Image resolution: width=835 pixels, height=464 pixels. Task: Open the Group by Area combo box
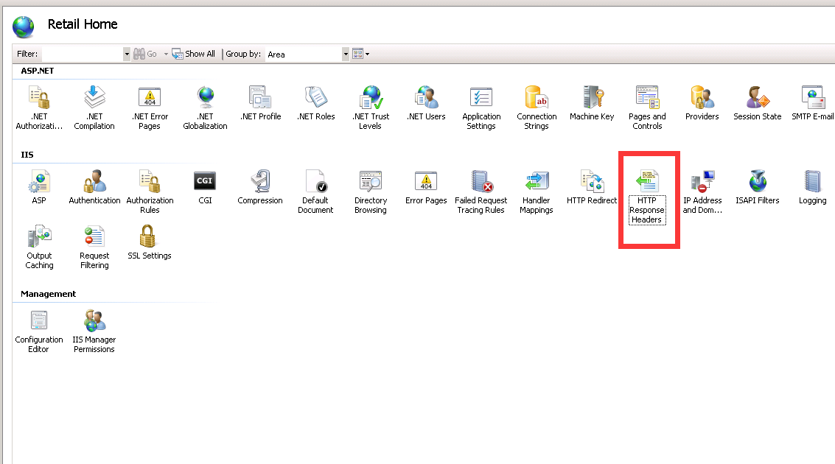(307, 54)
